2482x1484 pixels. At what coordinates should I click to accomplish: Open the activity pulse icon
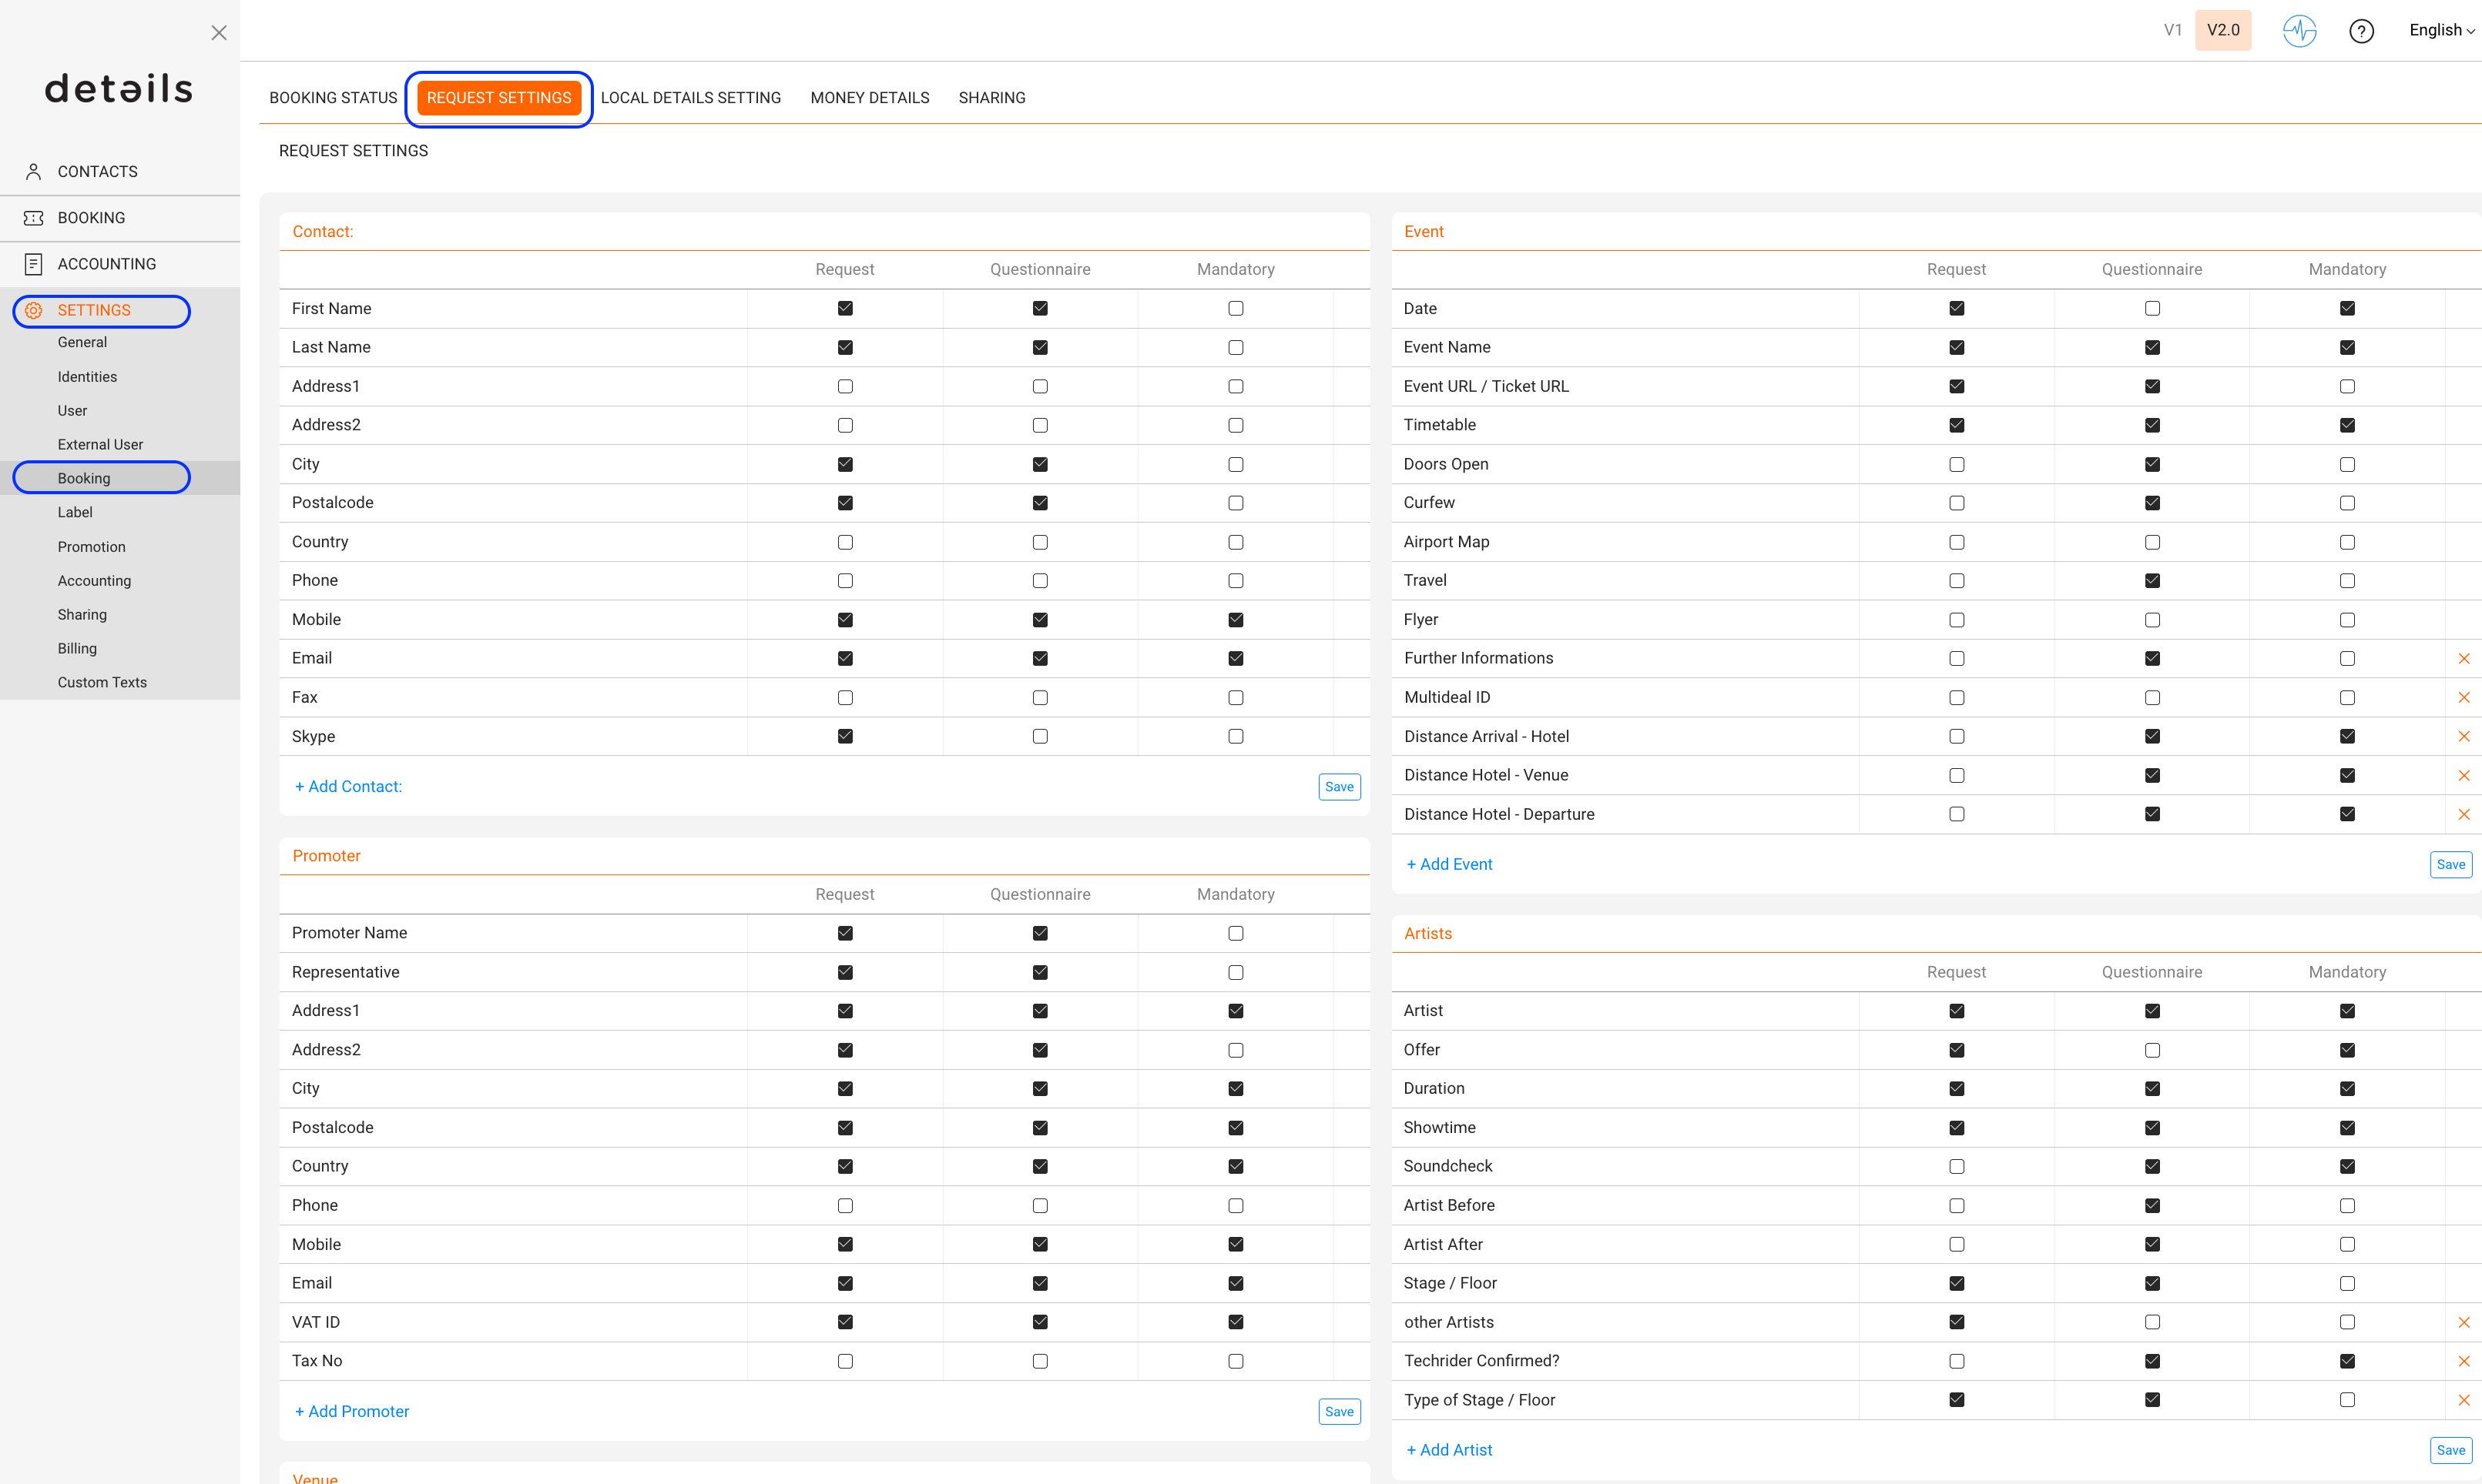[x=2299, y=30]
